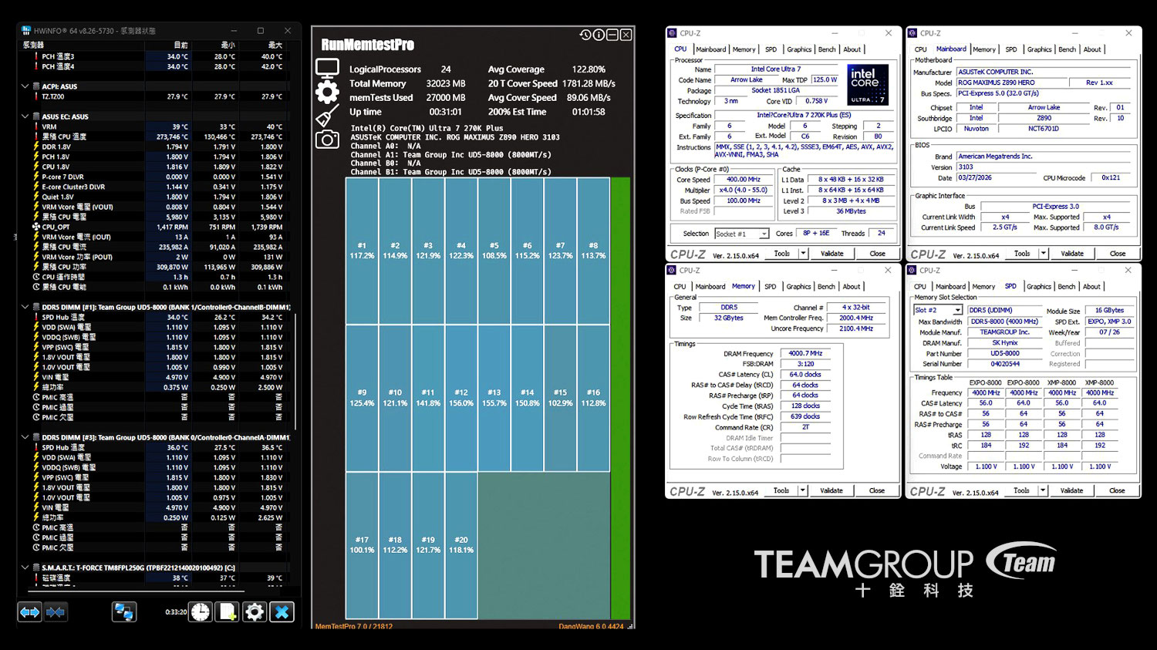Collapse the ACPI: ASUS sensor group
This screenshot has height=650, width=1157.
25,86
